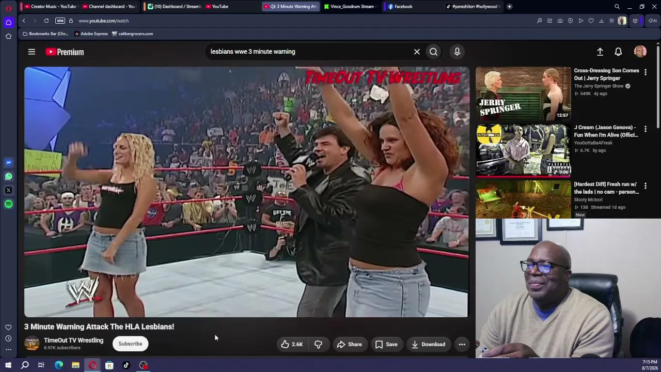Open Opera ad blocker shield icon

point(571,21)
